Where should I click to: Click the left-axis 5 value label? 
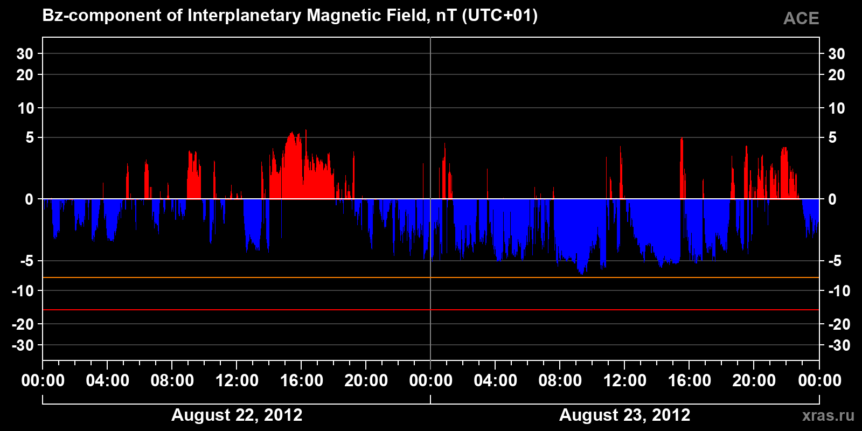click(x=30, y=138)
